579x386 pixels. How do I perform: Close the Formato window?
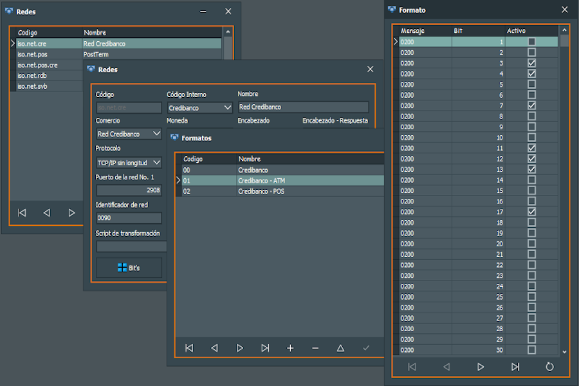(564, 10)
